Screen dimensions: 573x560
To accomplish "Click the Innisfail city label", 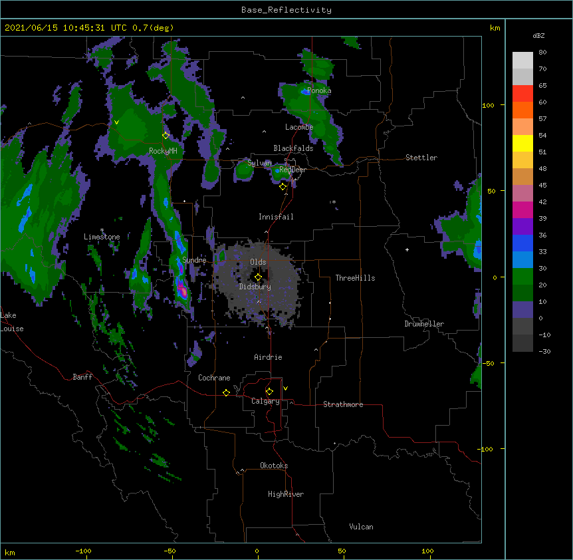I will tap(276, 217).
